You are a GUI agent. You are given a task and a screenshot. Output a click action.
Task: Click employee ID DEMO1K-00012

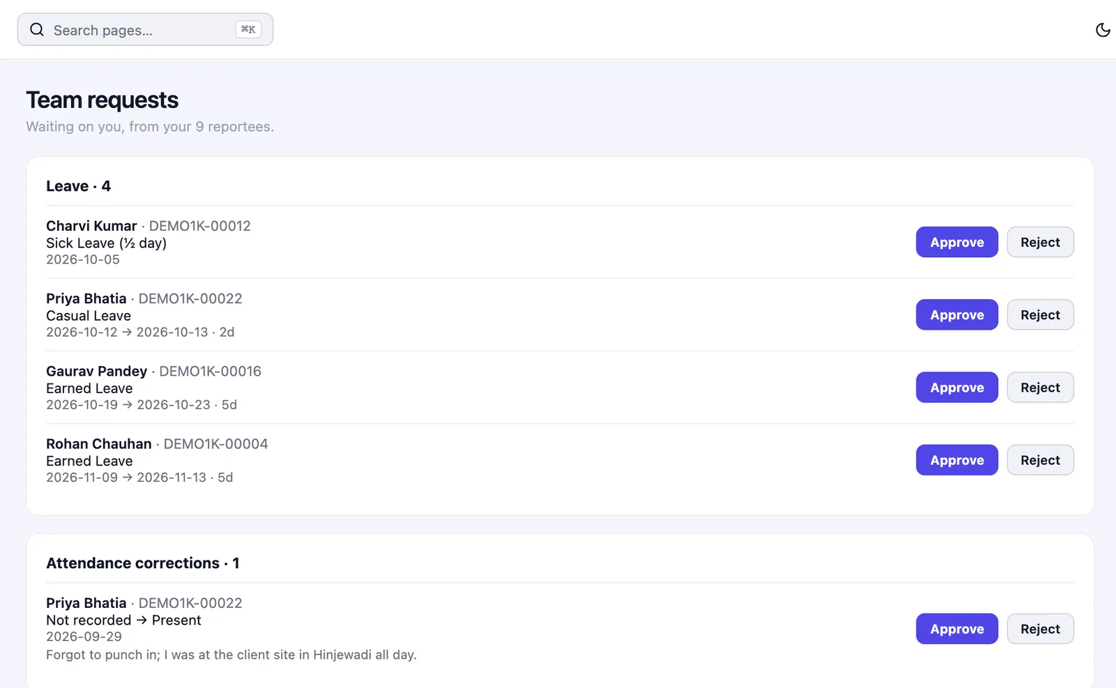[200, 226]
